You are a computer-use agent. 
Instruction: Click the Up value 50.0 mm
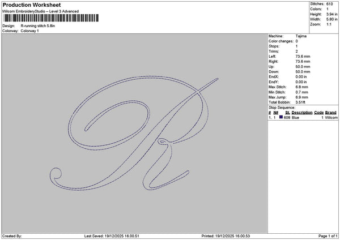click(303, 67)
